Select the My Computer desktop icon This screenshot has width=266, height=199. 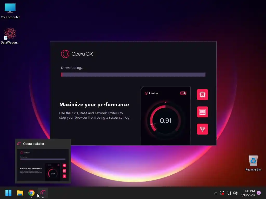coord(10,11)
